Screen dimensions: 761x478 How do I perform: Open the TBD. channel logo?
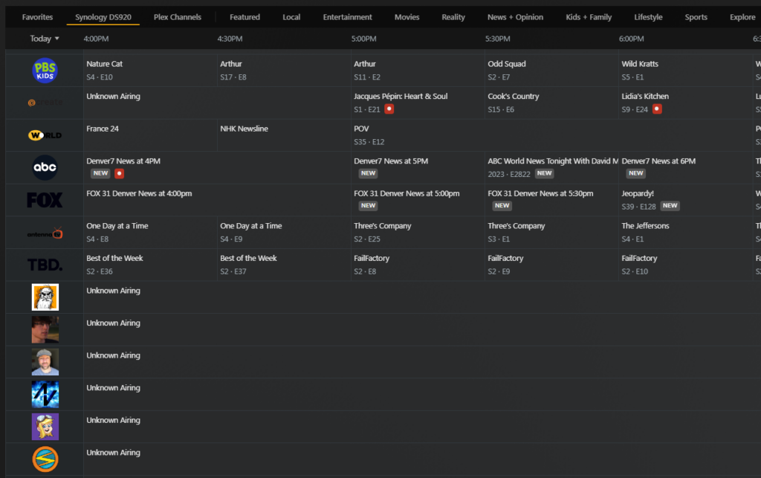tap(45, 265)
